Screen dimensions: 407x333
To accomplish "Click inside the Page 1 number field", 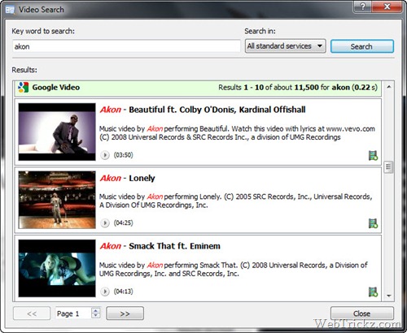I will click(73, 314).
